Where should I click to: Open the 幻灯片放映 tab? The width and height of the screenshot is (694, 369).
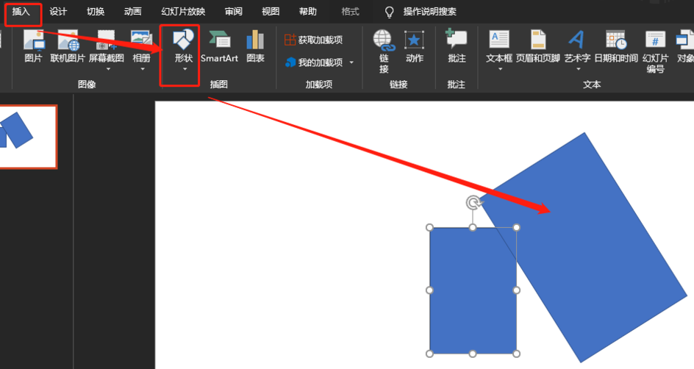click(183, 12)
